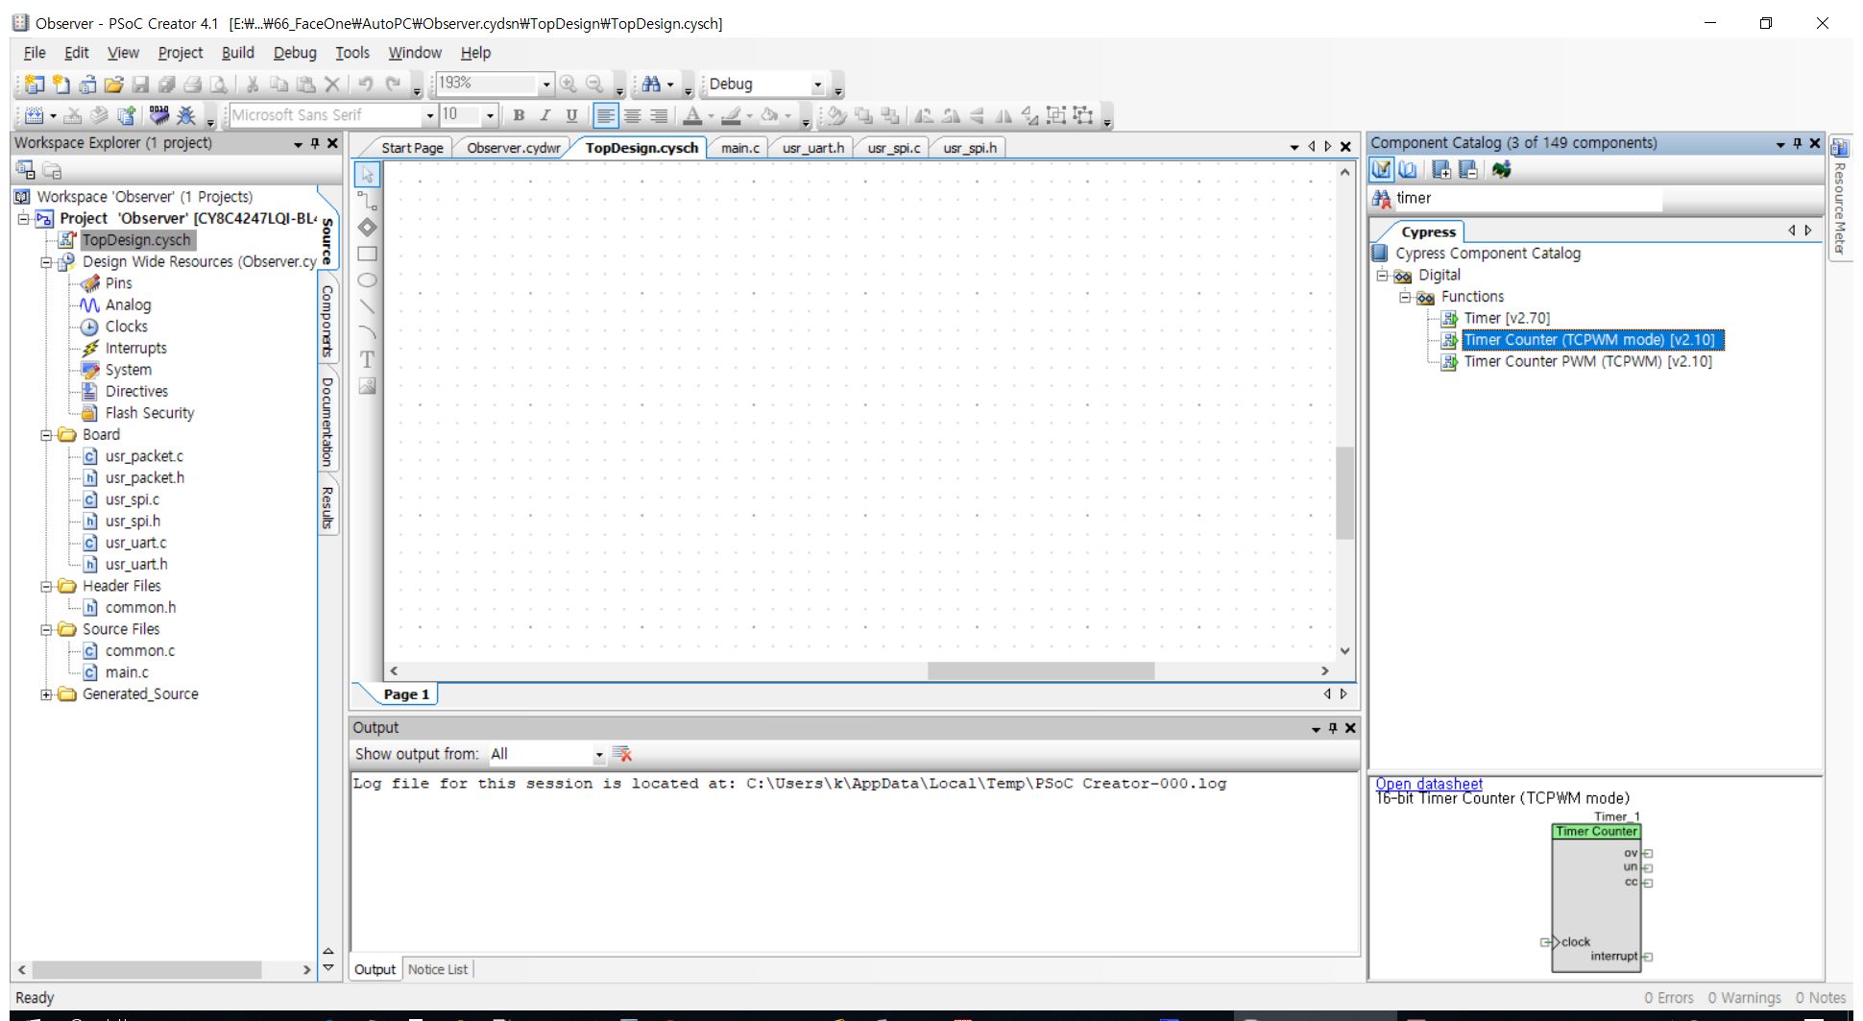Select the ellipse drawing tool
The width and height of the screenshot is (1863, 1021).
point(368,280)
